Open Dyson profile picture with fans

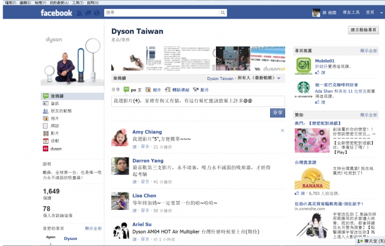coord(72,60)
